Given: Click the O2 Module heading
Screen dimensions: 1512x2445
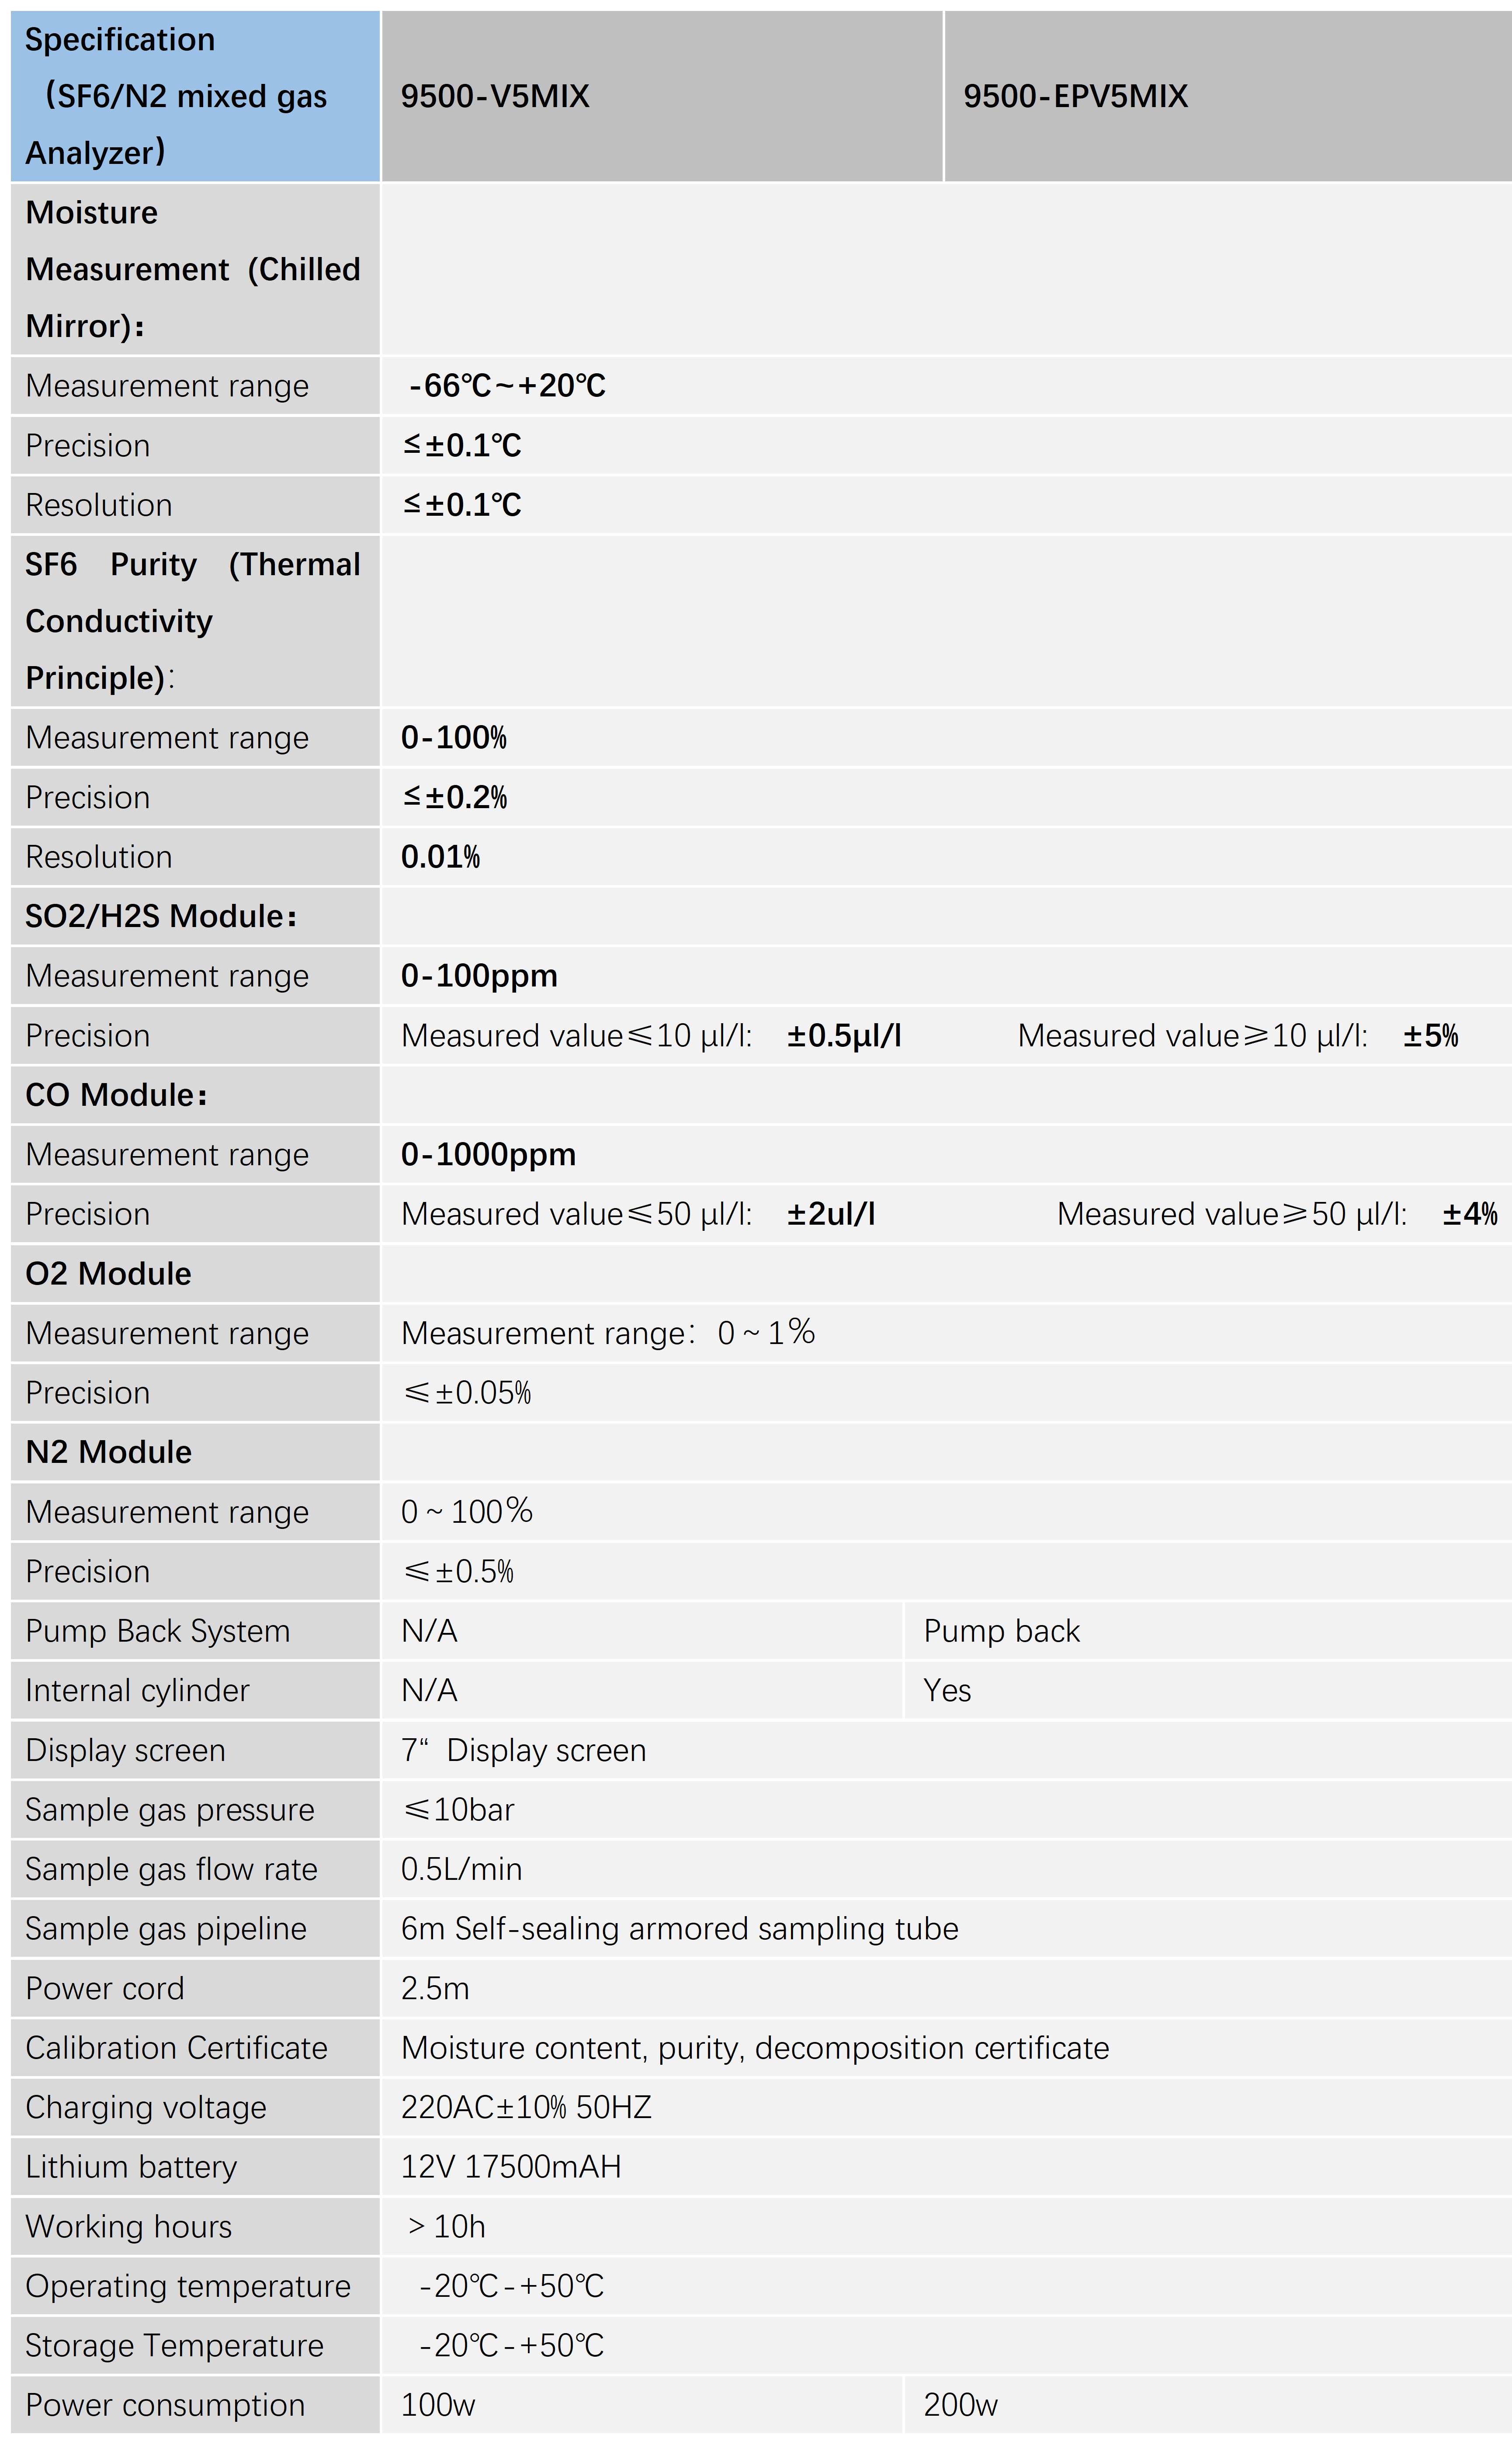Looking at the screenshot, I should point(108,1274).
